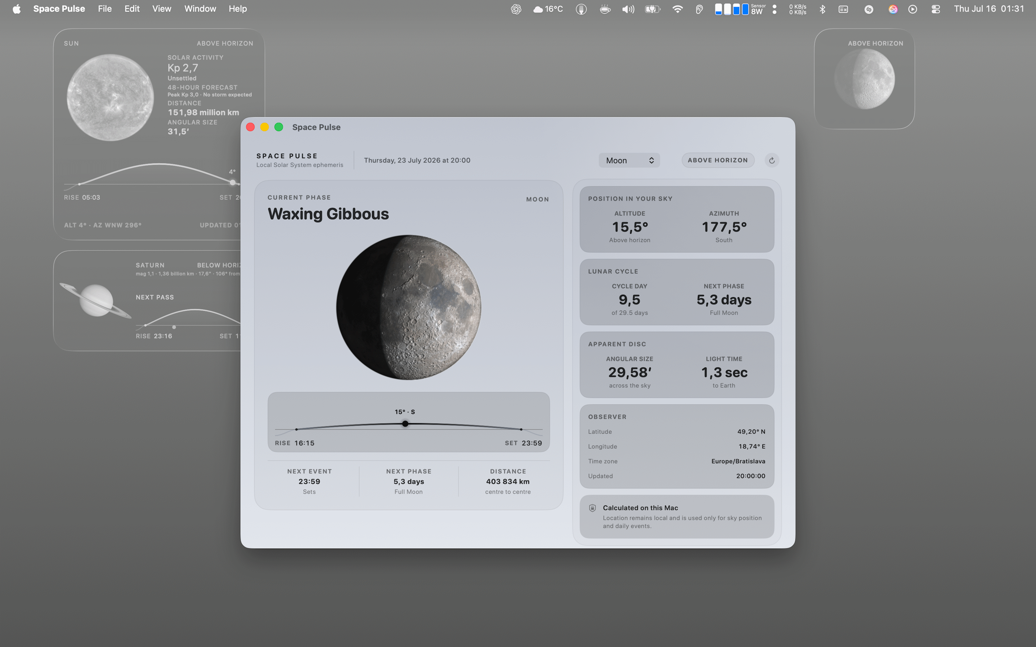Click the ear hearing icon in menu bar
The width and height of the screenshot is (1036, 647).
[699, 9]
